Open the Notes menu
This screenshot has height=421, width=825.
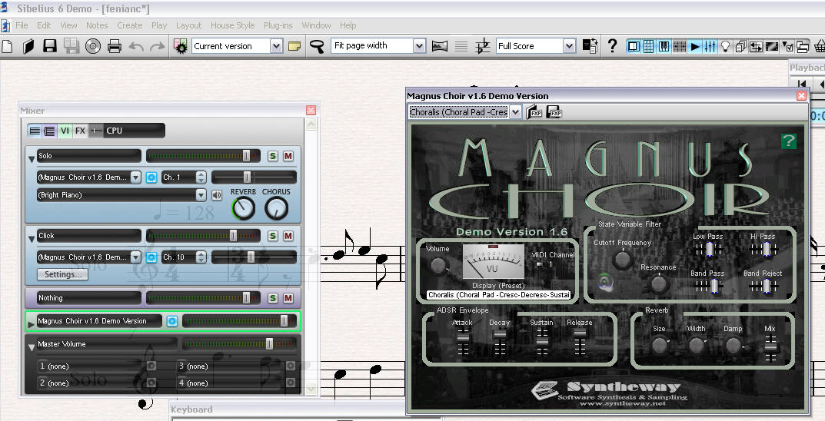97,25
